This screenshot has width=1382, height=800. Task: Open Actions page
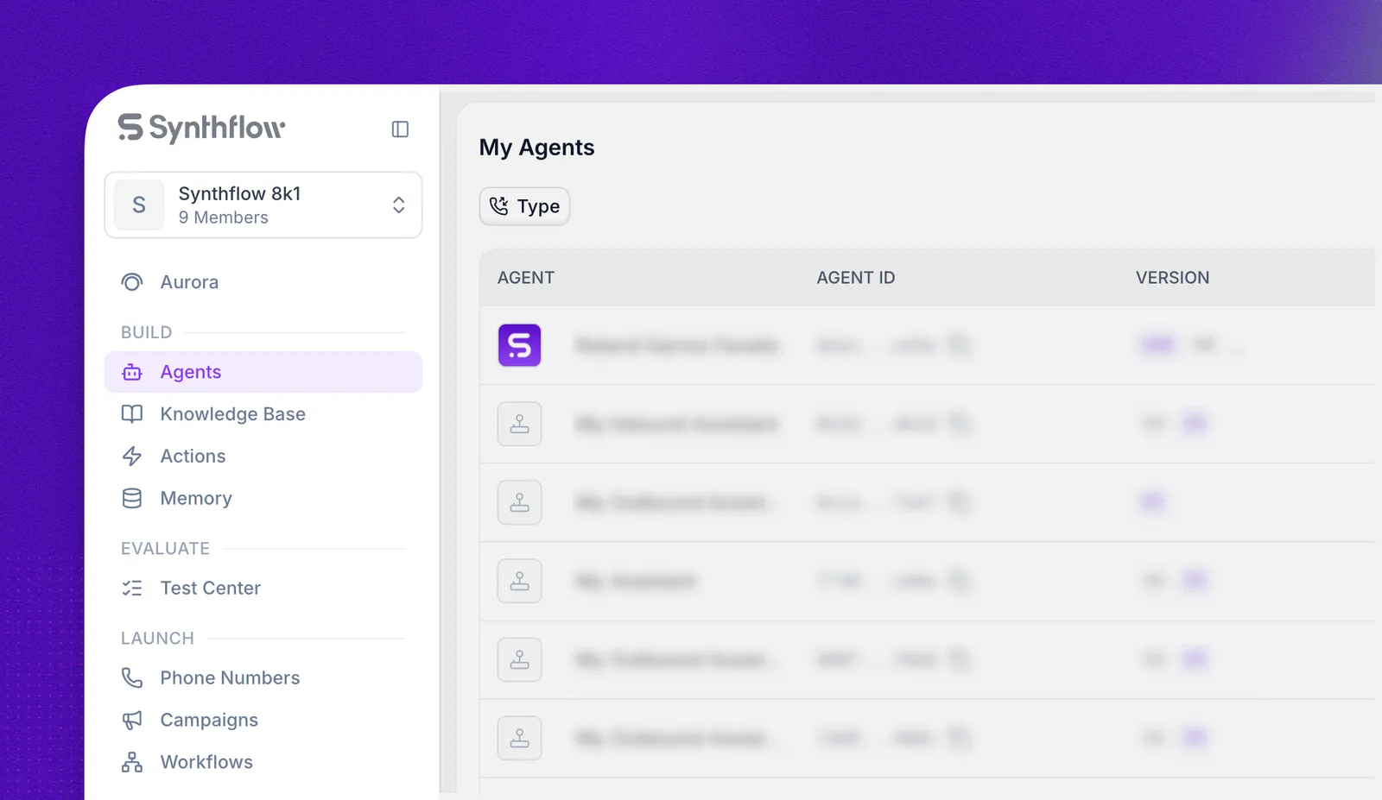263,457
